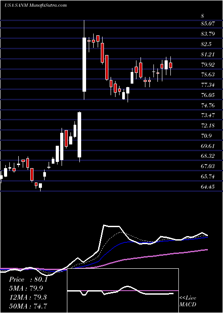Image resolution: width=223 pixels, height=313 pixels.
Task: Click the tall white gap-up candlestick
Action: click(84, 64)
